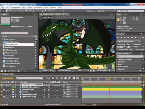Open the viewer resolution Full dropdown
The image size is (145, 109).
click(x=83, y=71)
